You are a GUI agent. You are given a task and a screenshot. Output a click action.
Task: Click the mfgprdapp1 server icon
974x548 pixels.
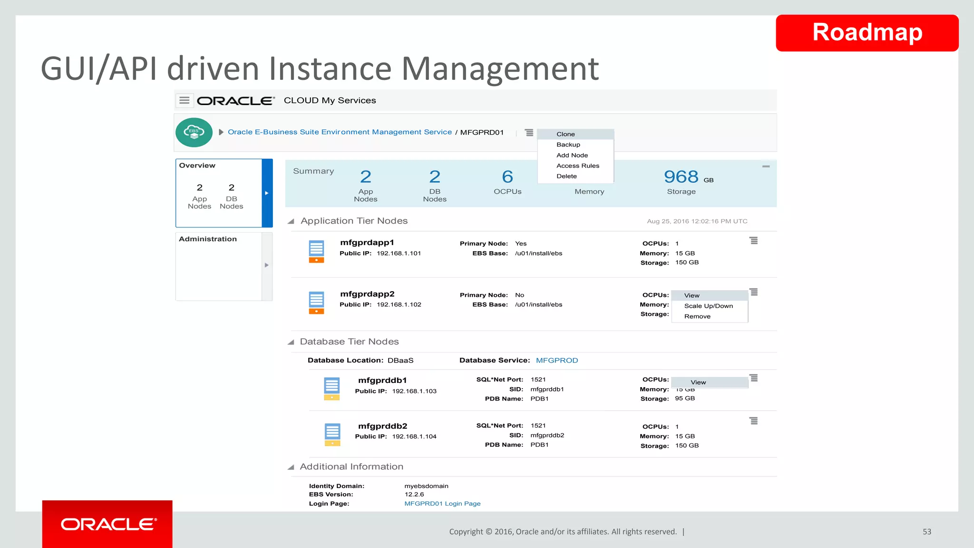click(x=316, y=251)
